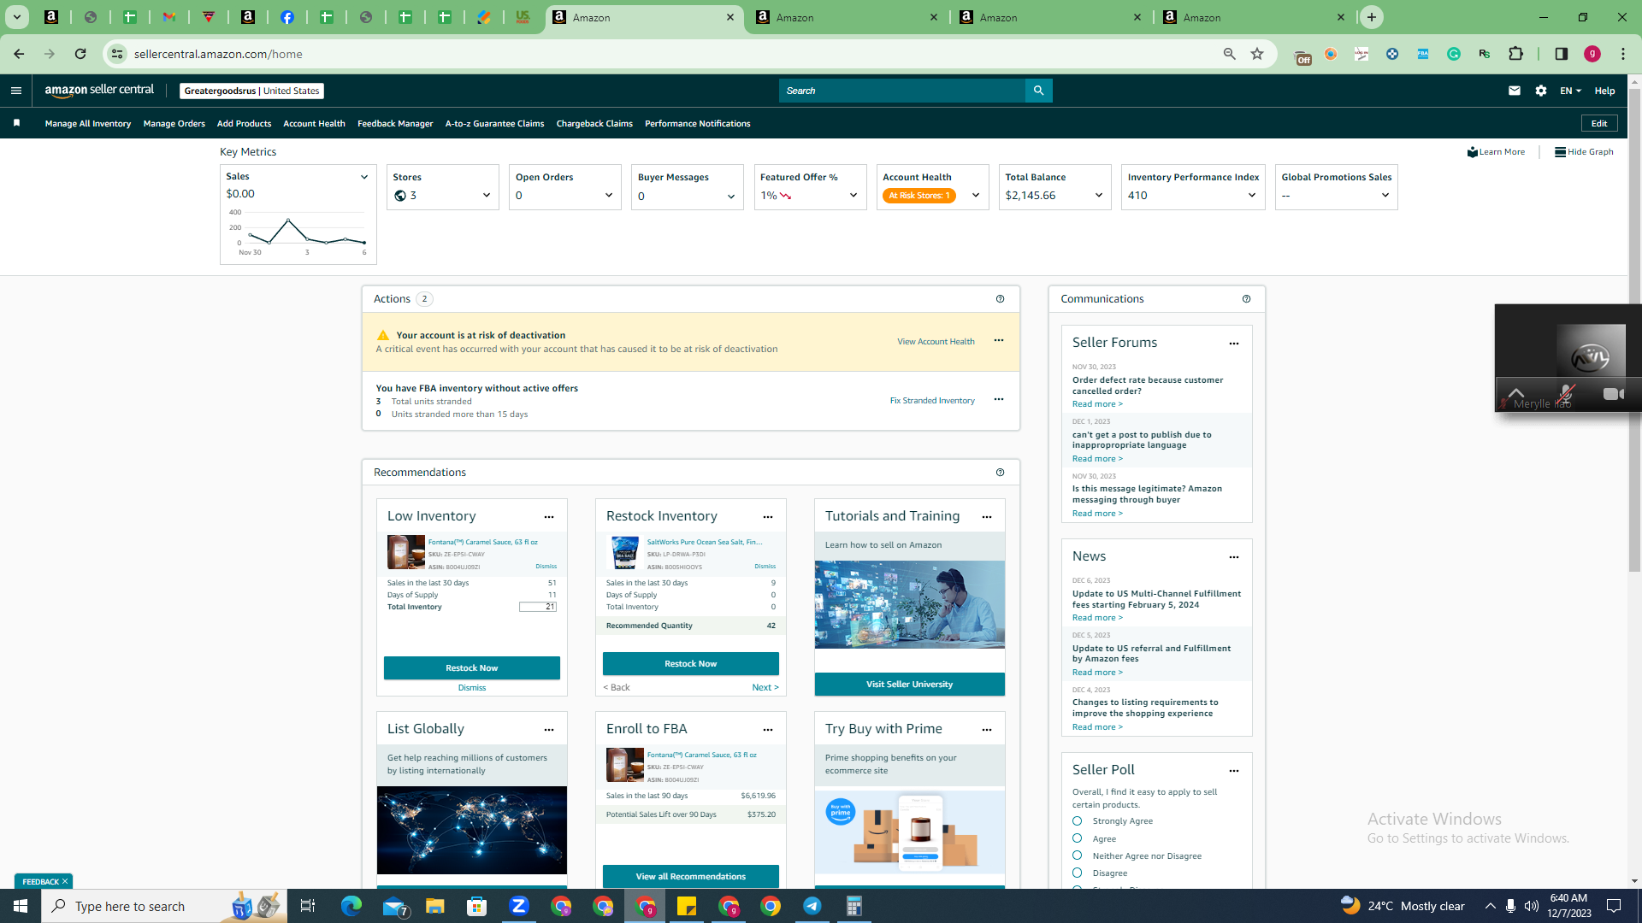This screenshot has height=923, width=1642.
Task: Expand the Stores metric dropdown
Action: click(487, 196)
